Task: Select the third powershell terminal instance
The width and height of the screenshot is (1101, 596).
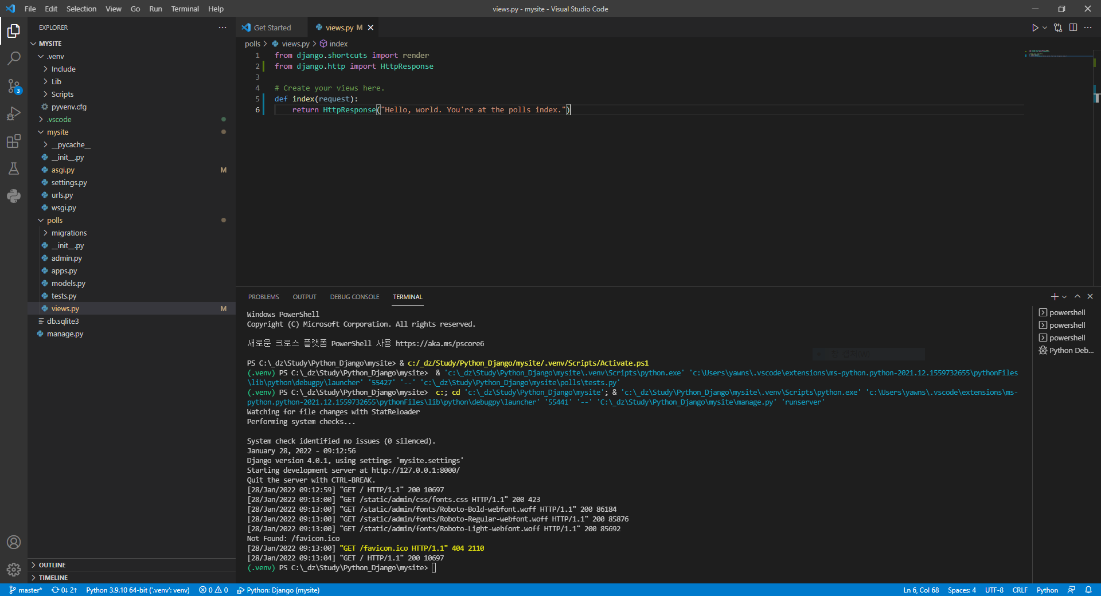Action: [1066, 338]
